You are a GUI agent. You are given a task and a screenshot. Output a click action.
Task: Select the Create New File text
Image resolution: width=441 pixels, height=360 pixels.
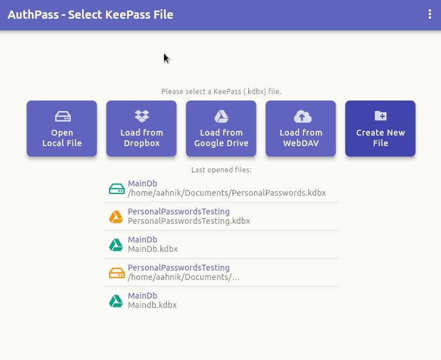[x=381, y=138]
